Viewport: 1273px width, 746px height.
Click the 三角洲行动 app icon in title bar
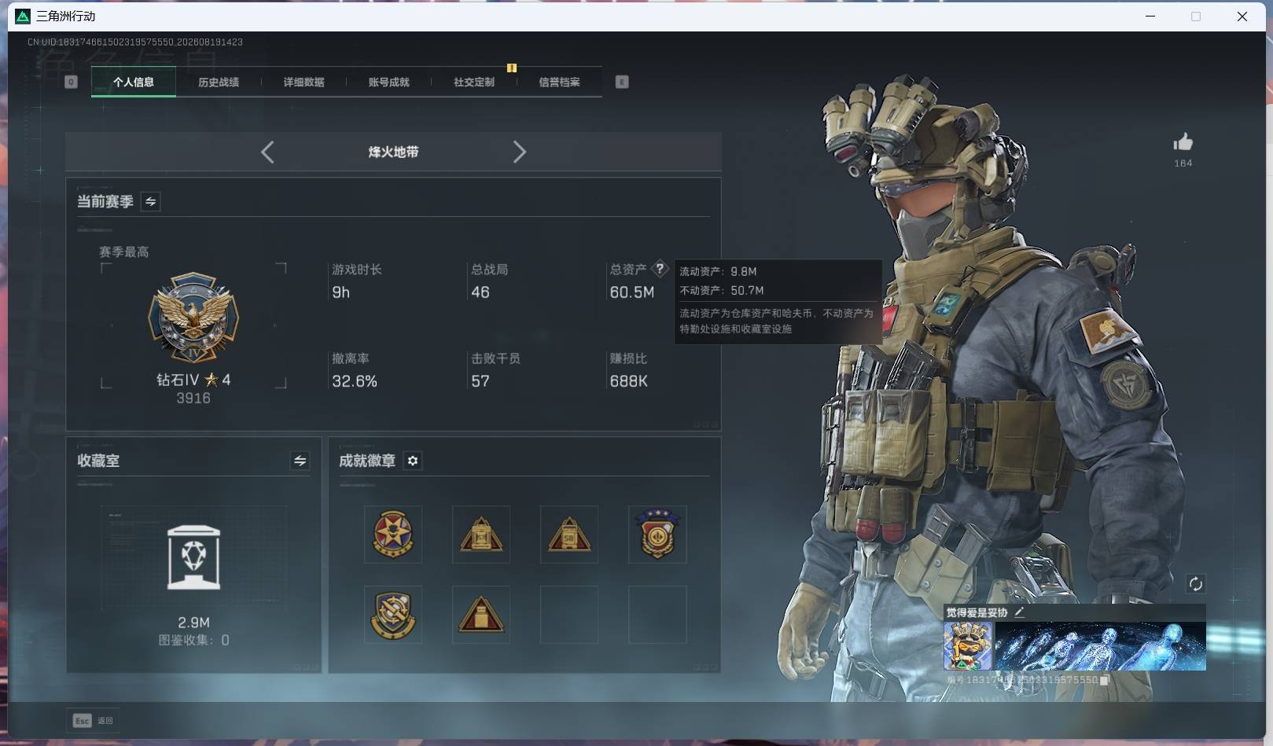23,16
